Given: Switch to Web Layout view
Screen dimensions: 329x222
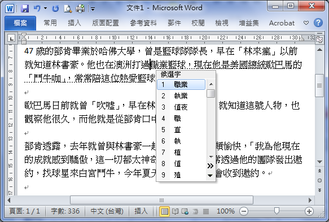Looking at the screenshot, I should (x=185, y=211).
